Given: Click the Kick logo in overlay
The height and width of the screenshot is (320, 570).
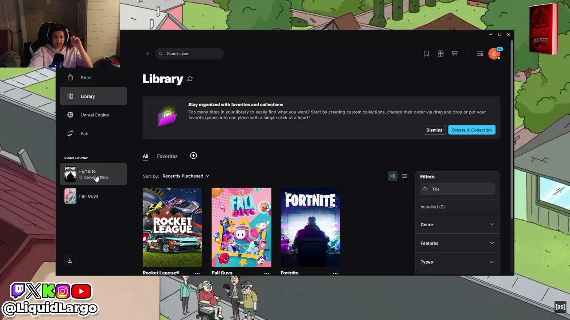Looking at the screenshot, I should coord(48,292).
